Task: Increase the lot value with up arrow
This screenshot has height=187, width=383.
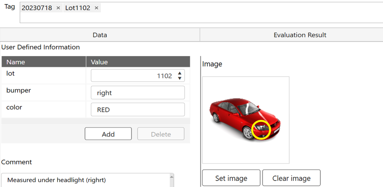Action: (180, 74)
